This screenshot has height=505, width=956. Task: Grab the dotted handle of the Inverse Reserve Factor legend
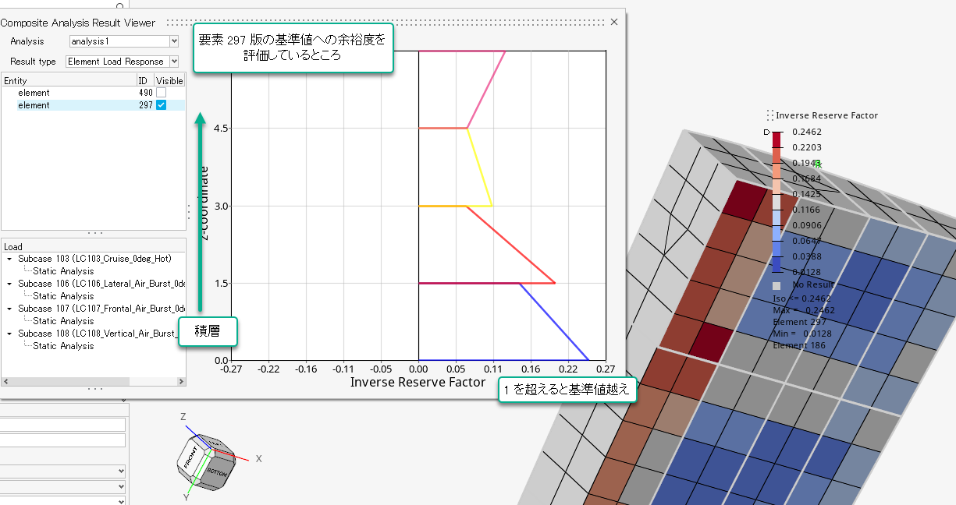point(769,115)
